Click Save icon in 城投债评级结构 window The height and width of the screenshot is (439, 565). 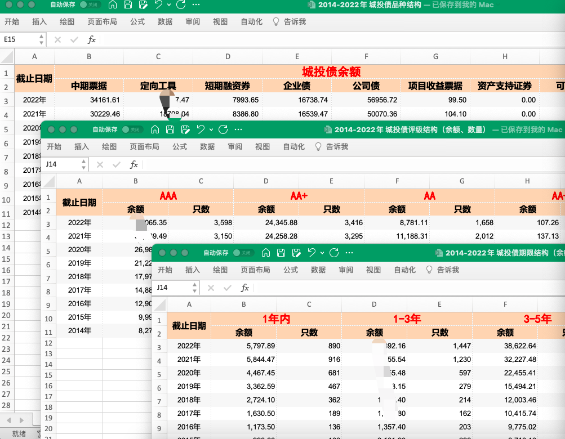pos(170,129)
